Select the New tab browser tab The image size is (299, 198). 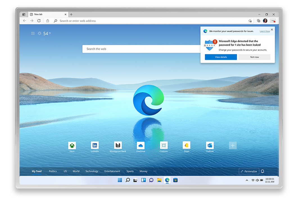[48, 14]
